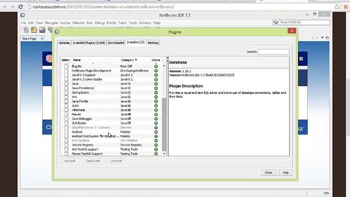Screen dimensions: 350x197
Task: Click the Plugins dialog Search field
Action: click(x=273, y=51)
